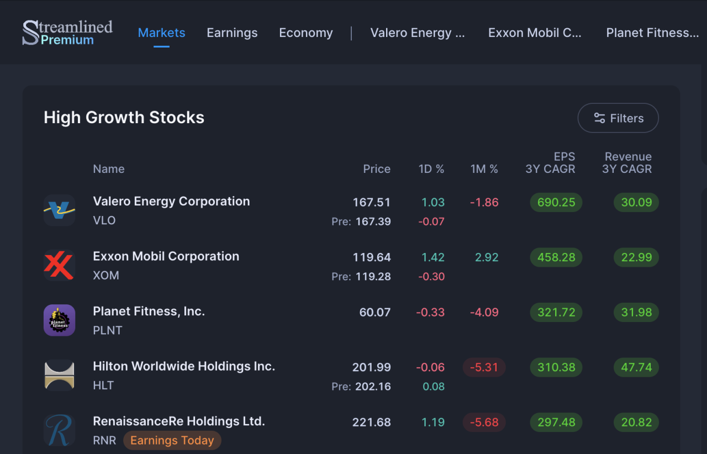Sort by the 1M % column header
Image resolution: width=707 pixels, height=454 pixels.
(484, 169)
